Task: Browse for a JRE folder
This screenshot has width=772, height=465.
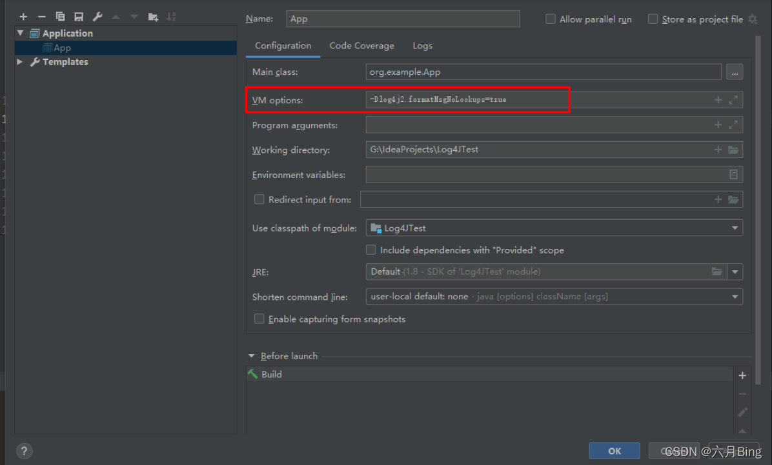Action: coord(717,272)
